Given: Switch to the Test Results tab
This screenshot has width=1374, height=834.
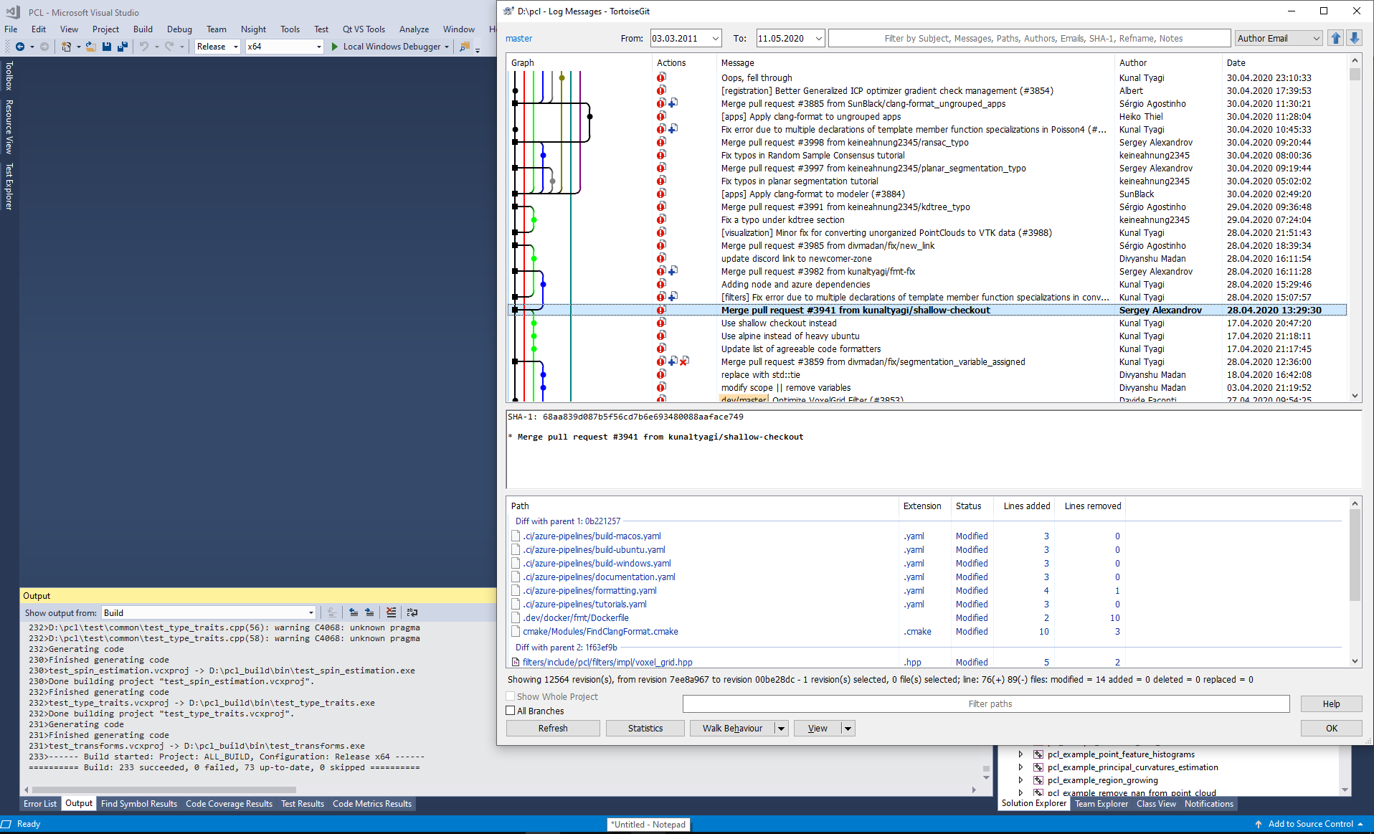Looking at the screenshot, I should click(x=303, y=804).
